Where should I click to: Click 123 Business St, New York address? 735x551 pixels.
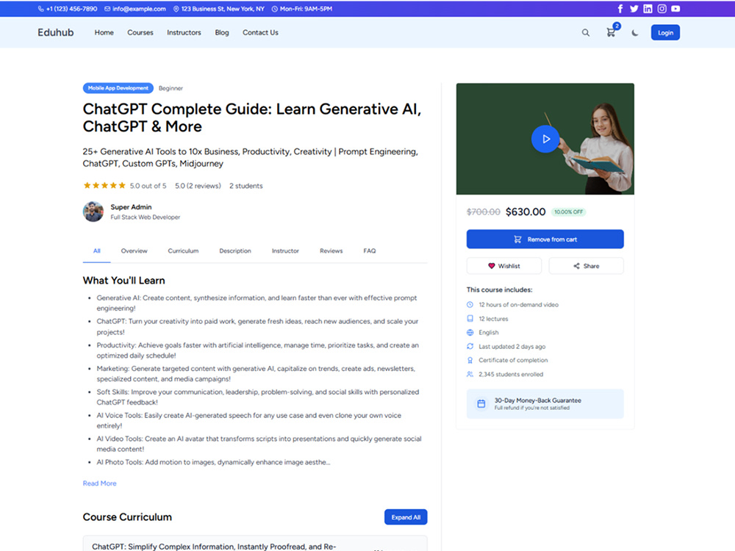223,9
